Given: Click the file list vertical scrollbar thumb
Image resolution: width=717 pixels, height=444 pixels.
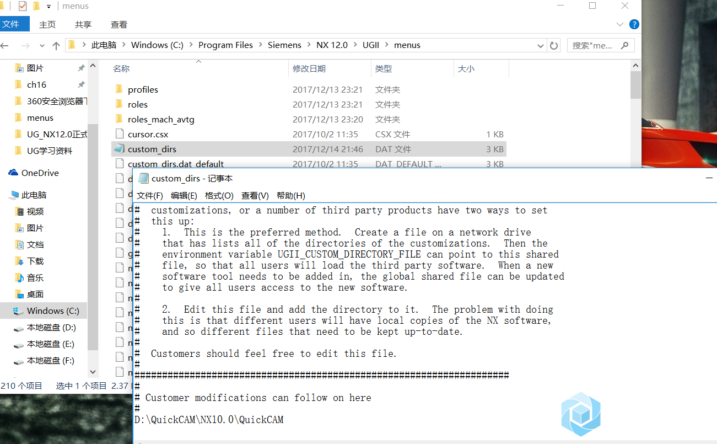Looking at the screenshot, I should point(635,85).
